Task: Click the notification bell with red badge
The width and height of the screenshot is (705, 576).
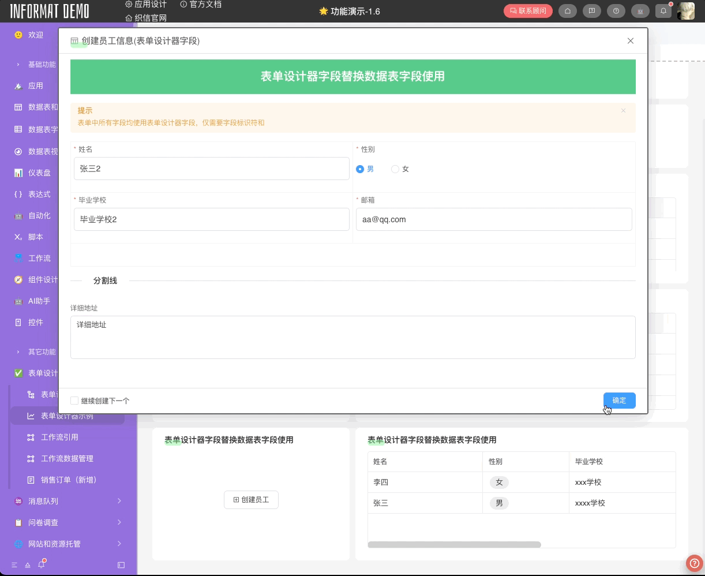Action: pos(663,10)
